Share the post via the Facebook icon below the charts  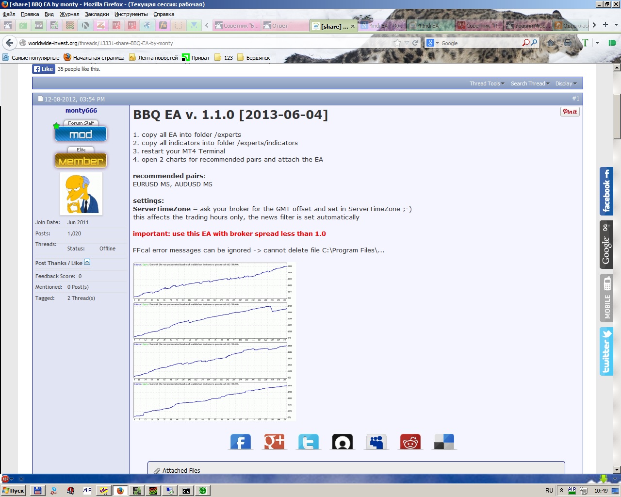(x=241, y=442)
